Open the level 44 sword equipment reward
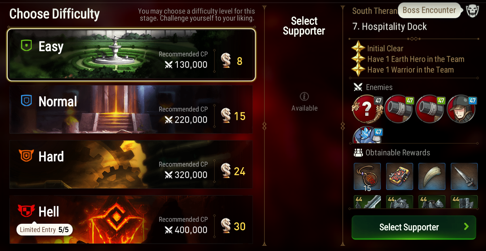 (x=367, y=202)
